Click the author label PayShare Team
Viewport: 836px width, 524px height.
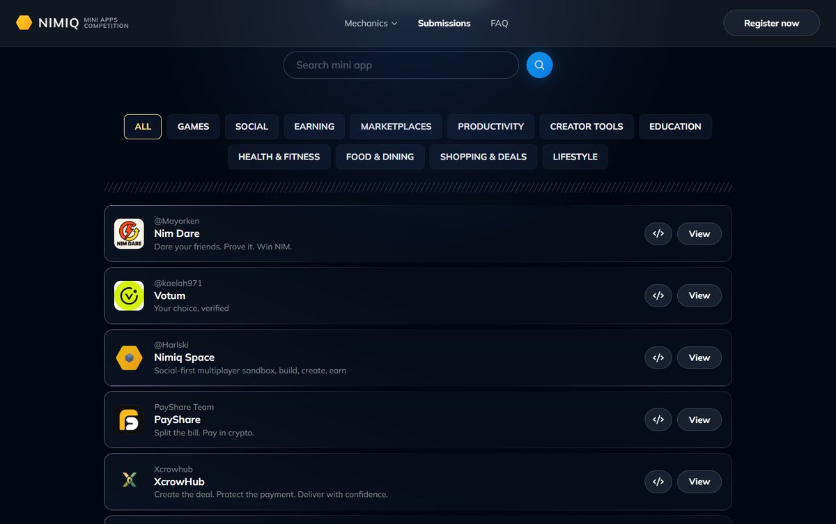(184, 407)
